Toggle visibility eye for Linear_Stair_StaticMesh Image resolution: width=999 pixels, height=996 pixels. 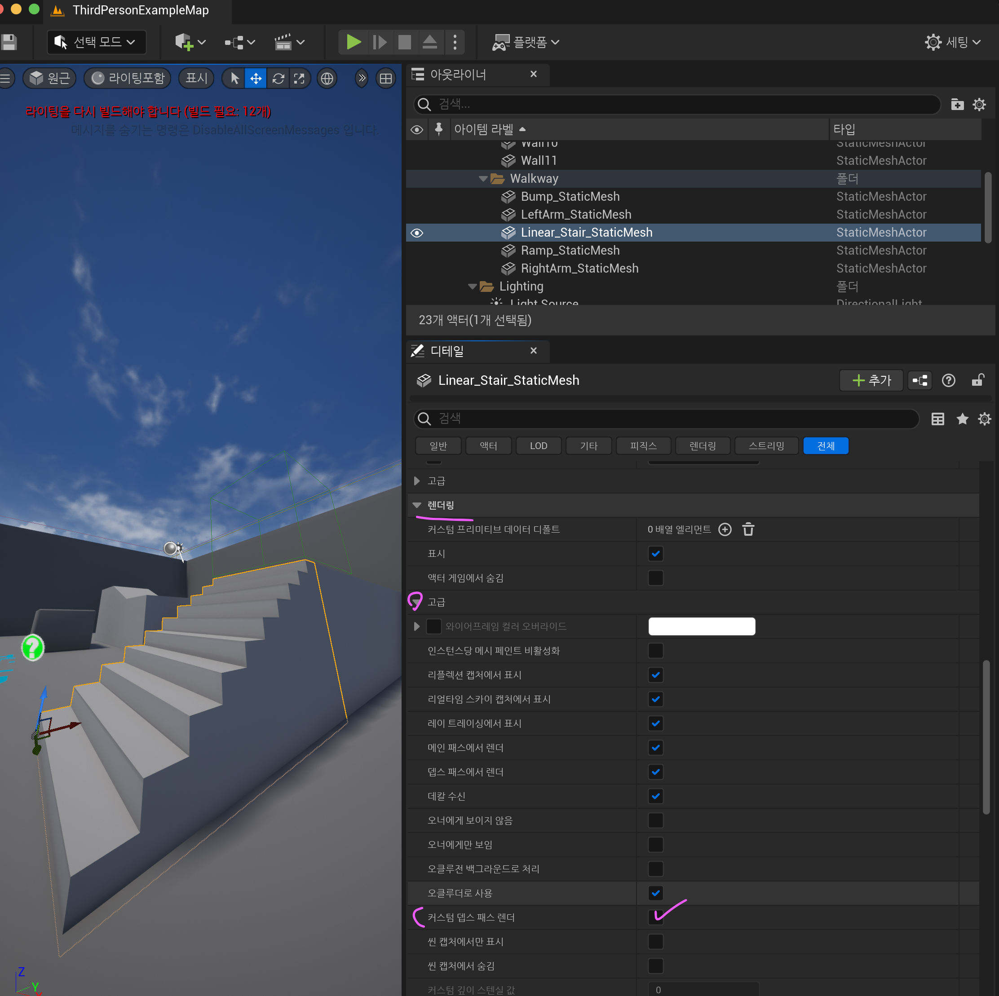(417, 233)
